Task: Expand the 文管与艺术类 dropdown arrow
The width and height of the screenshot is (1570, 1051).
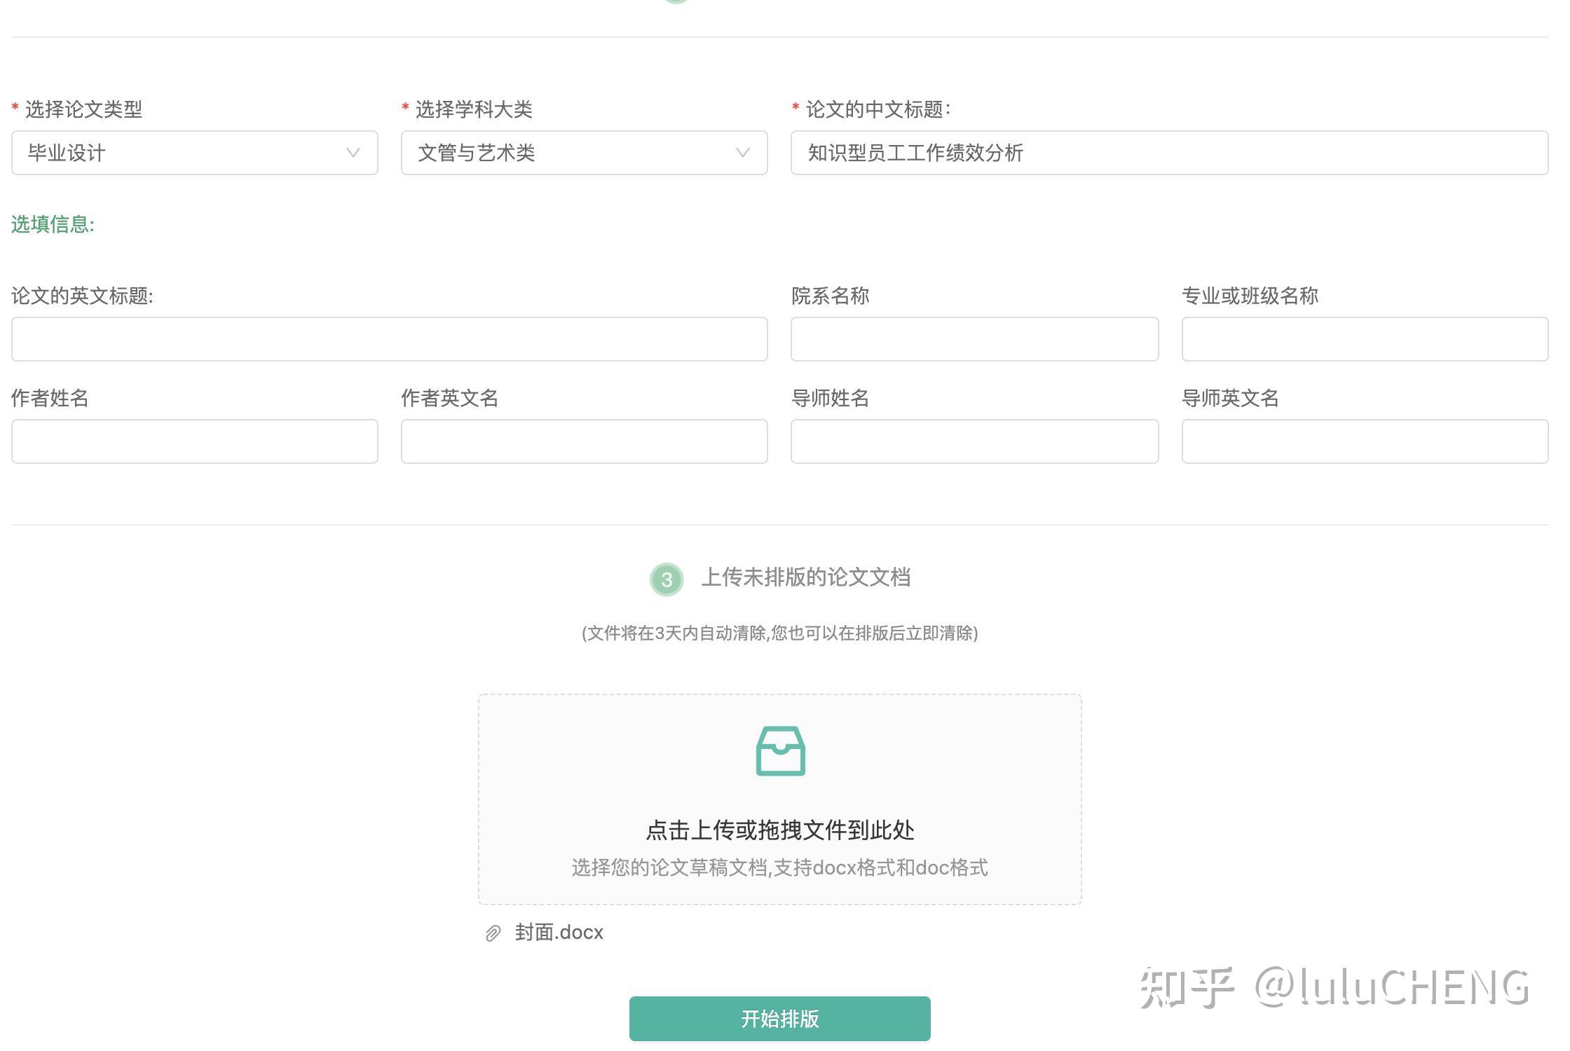Action: [x=742, y=153]
